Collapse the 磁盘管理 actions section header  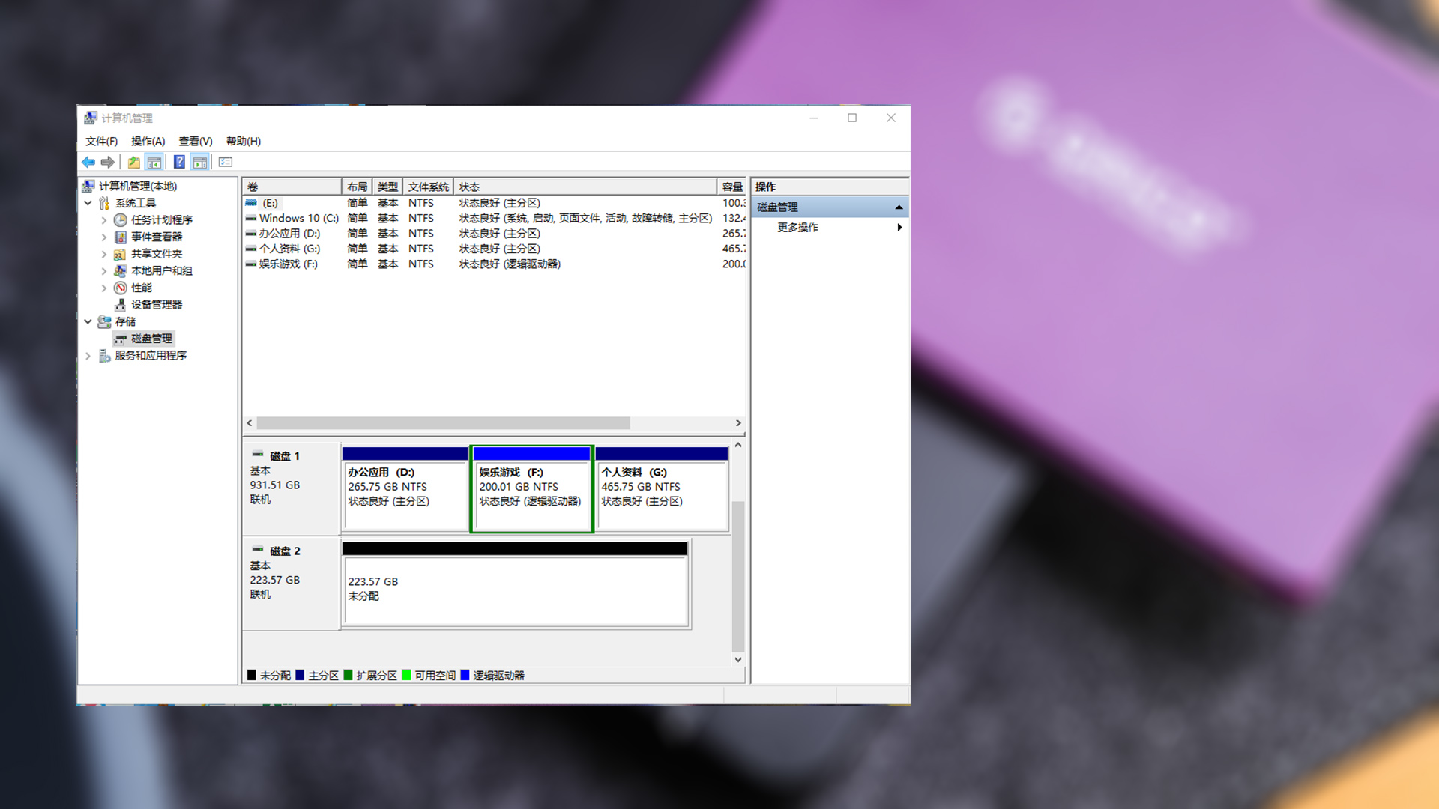click(x=899, y=207)
